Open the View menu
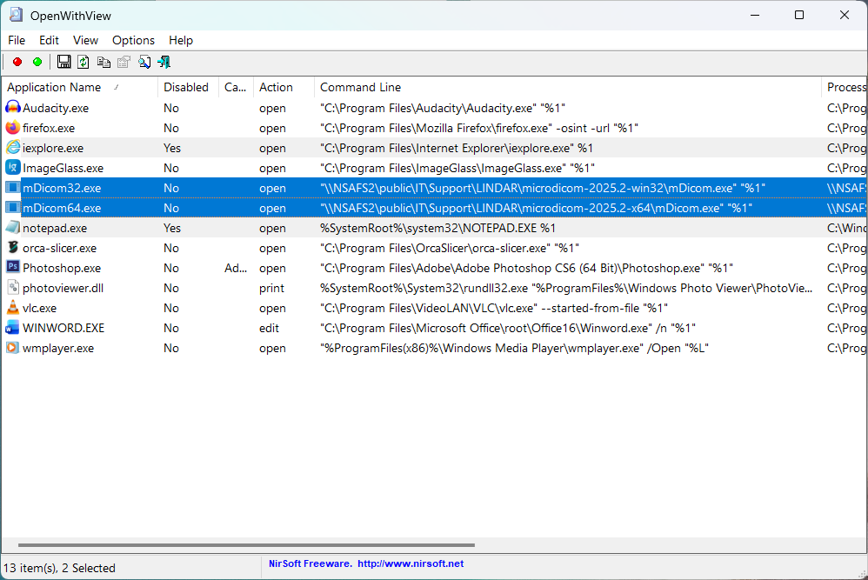Viewport: 868px width, 580px height. tap(85, 40)
